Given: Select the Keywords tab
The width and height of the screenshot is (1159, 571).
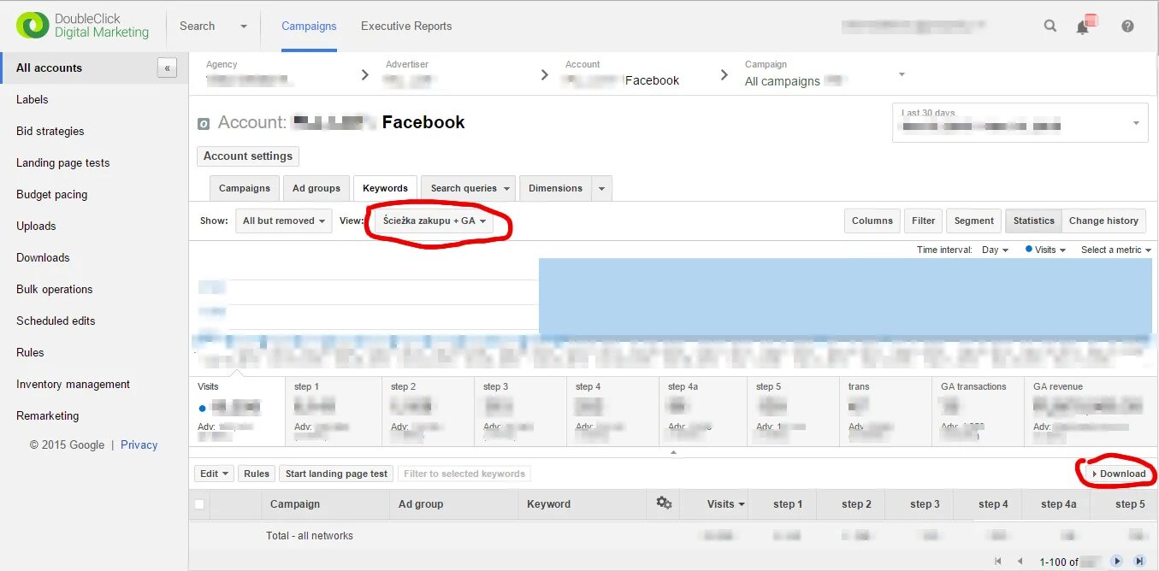Looking at the screenshot, I should click(x=385, y=189).
